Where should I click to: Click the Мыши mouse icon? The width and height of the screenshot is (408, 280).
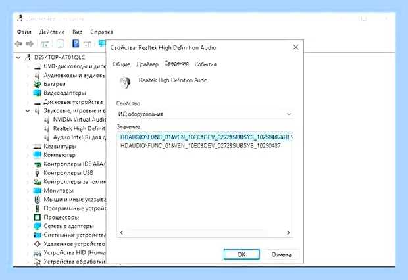[x=38, y=199]
